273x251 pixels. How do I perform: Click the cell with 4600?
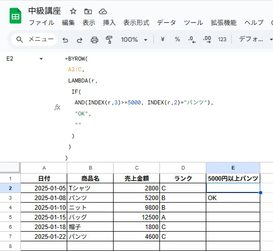point(137,237)
